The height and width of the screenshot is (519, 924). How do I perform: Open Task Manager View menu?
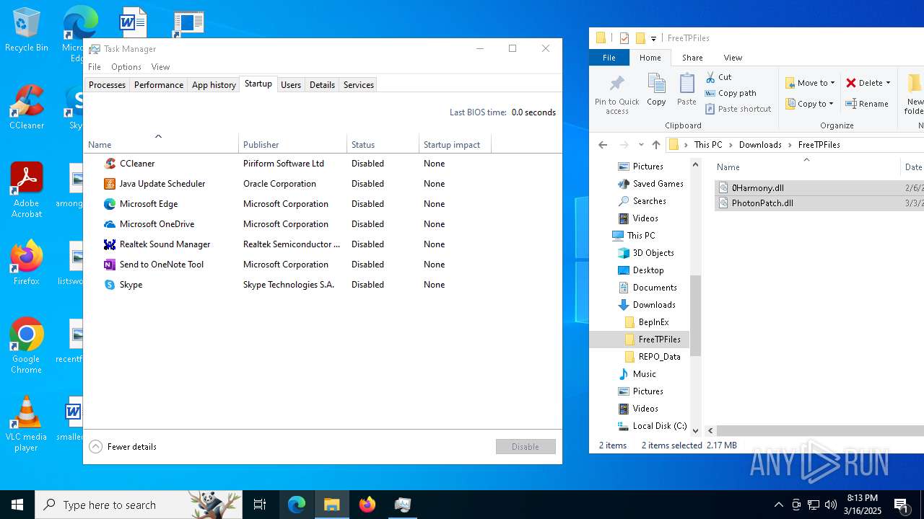point(160,67)
